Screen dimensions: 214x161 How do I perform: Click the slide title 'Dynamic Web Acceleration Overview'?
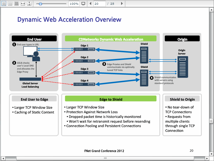click(x=69, y=19)
